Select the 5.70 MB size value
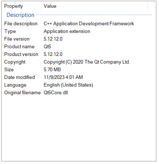This screenshot has height=164, width=159. coord(52,70)
